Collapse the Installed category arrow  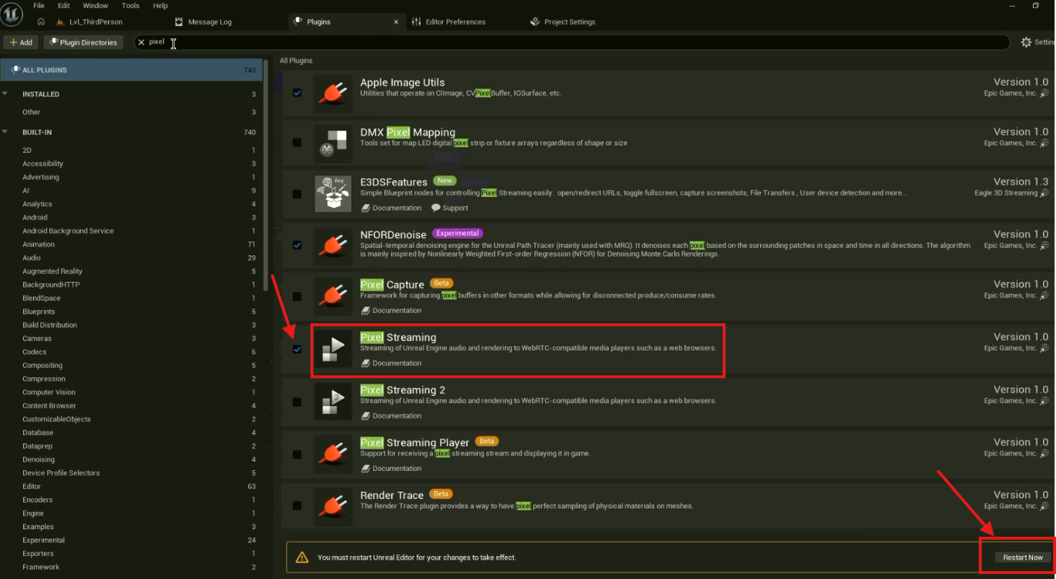(6, 94)
